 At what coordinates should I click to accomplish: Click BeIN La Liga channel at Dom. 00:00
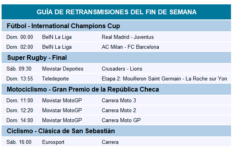pos(57,37)
